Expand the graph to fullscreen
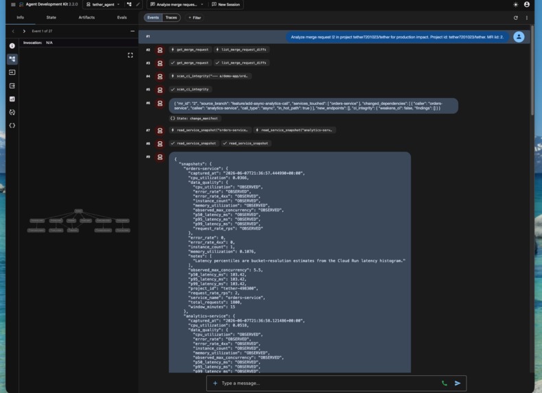 point(131,55)
